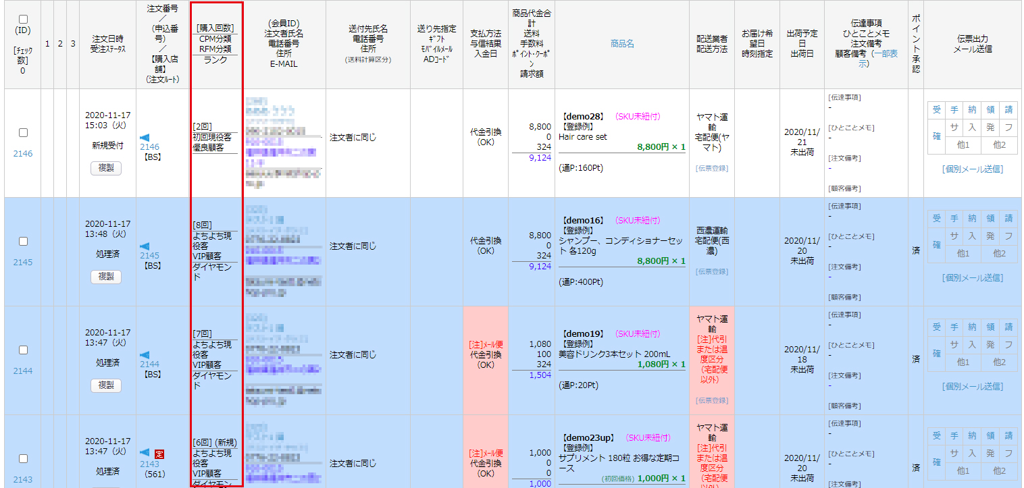Click the 確 output cell for order 2146

pyautogui.click(x=936, y=136)
